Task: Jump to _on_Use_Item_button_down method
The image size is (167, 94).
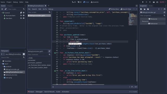Action: [38, 67]
